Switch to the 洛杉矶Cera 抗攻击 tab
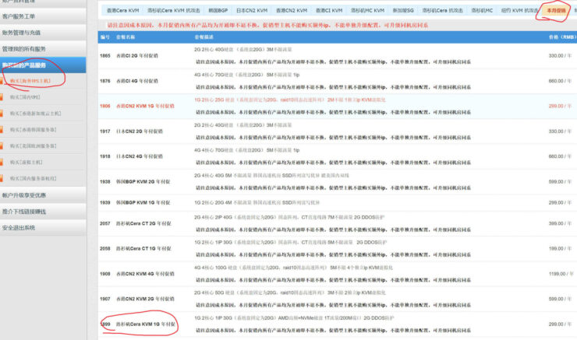This screenshot has height=340, width=577. click(442, 10)
